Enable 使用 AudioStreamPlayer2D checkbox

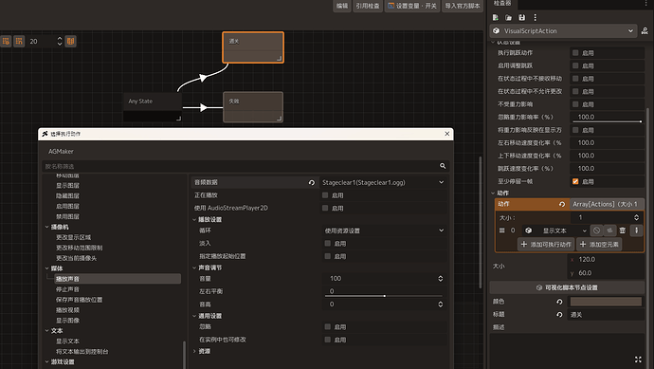coord(325,208)
